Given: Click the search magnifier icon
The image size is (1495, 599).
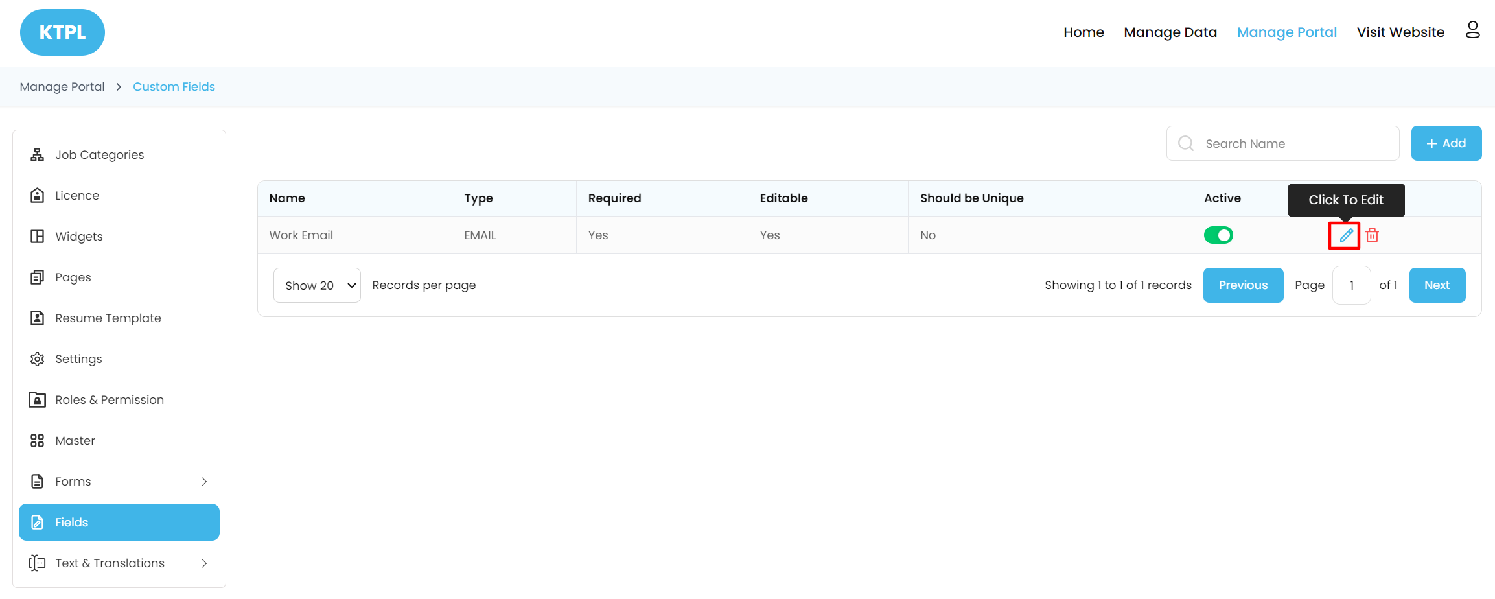Looking at the screenshot, I should (1186, 143).
